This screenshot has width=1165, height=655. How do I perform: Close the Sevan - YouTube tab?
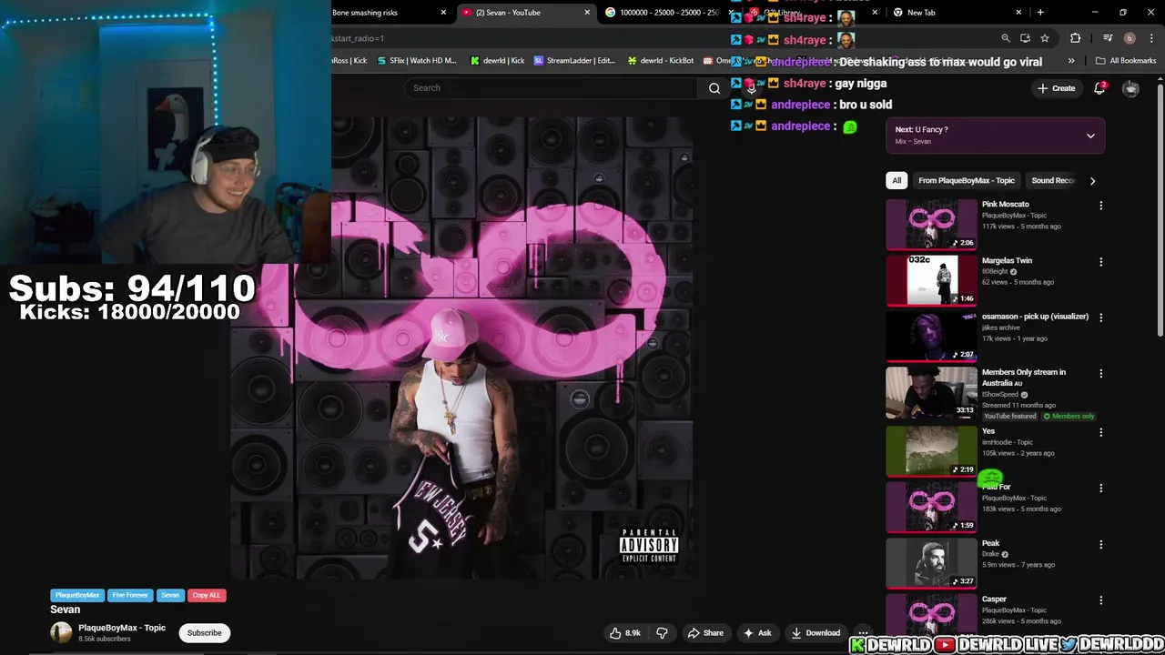point(587,13)
